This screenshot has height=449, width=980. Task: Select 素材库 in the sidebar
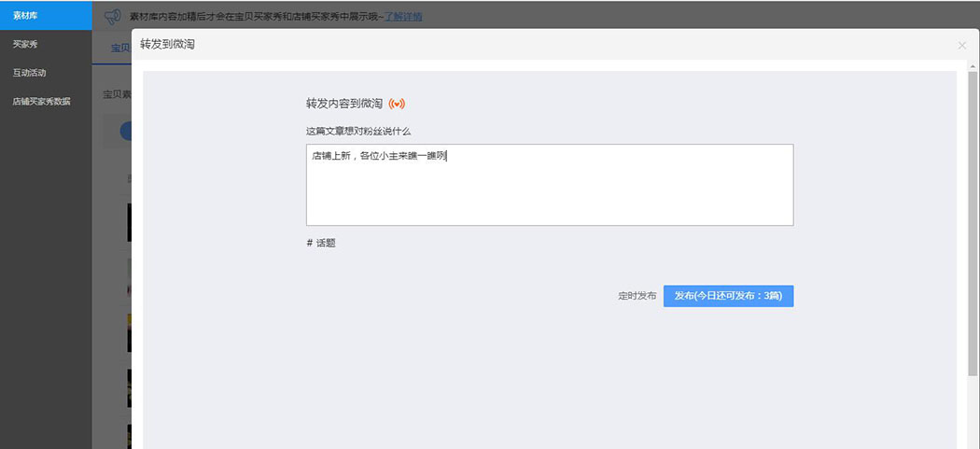click(x=46, y=15)
